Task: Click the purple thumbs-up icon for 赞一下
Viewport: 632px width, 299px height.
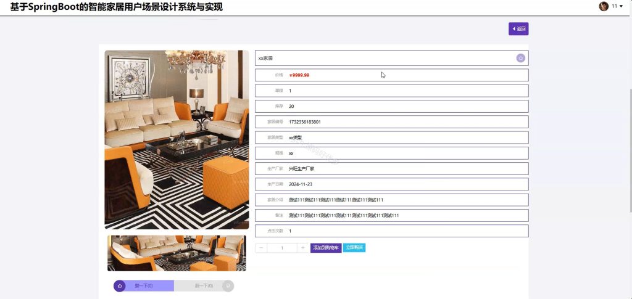Action: (x=120, y=285)
